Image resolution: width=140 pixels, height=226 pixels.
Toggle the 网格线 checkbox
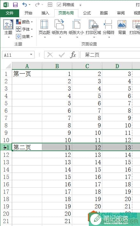coord(59,5)
